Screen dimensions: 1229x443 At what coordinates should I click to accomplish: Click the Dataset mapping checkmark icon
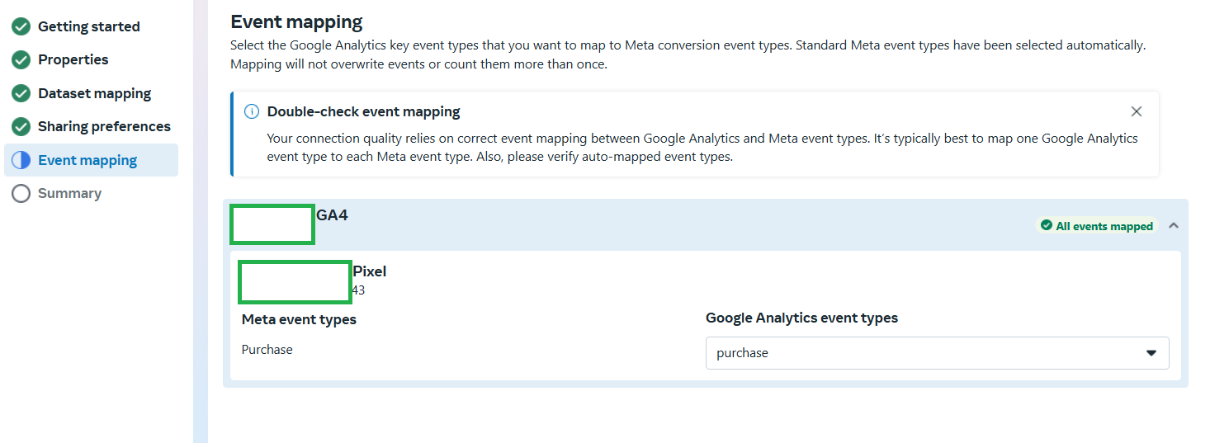pos(21,93)
